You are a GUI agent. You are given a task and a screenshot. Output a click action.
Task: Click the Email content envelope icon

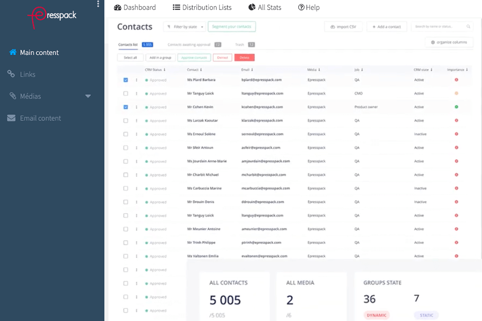tap(12, 118)
